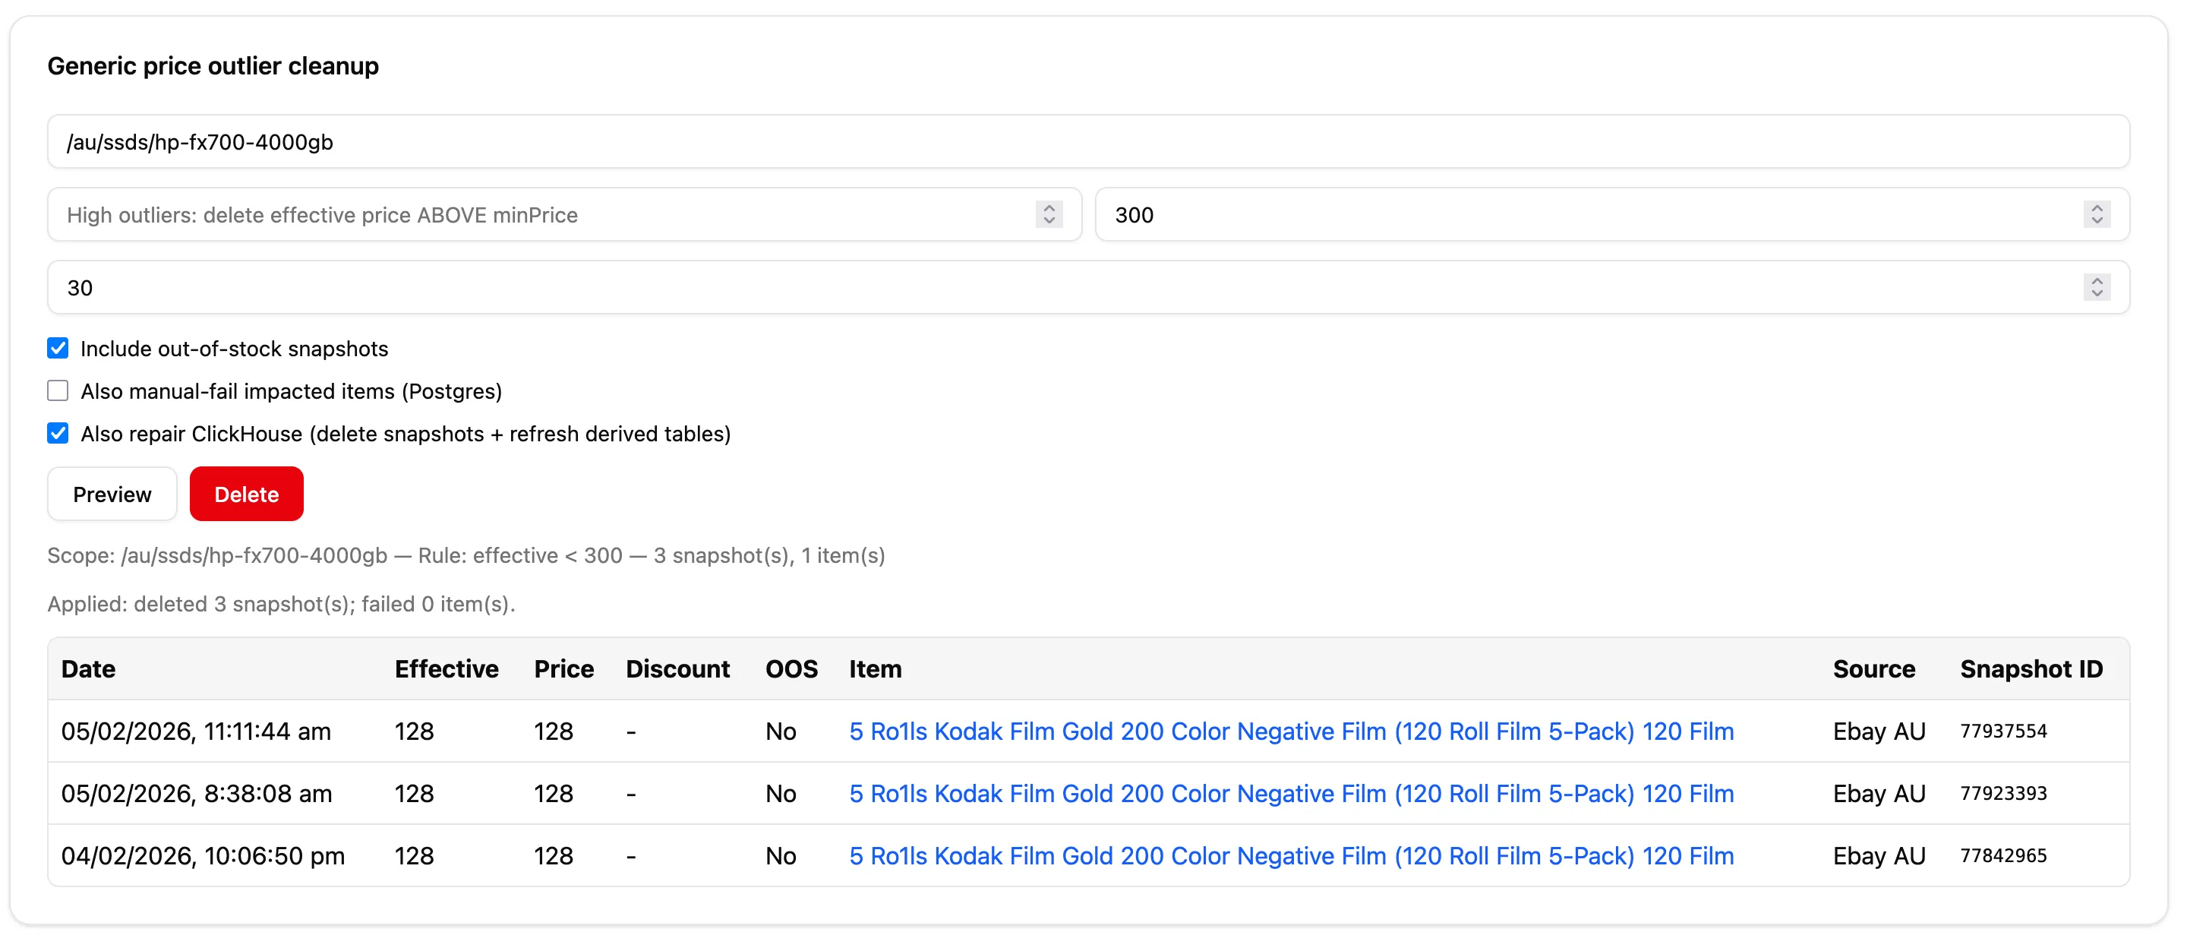The image size is (2187, 951).
Task: Click stepper arrows on the 30 field
Action: (2096, 288)
